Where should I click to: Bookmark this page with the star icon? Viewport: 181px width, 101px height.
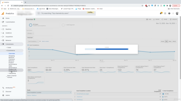pyautogui.click(x=142, y=6)
